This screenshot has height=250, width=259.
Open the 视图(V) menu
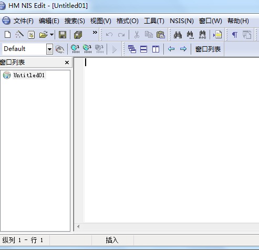click(x=100, y=21)
